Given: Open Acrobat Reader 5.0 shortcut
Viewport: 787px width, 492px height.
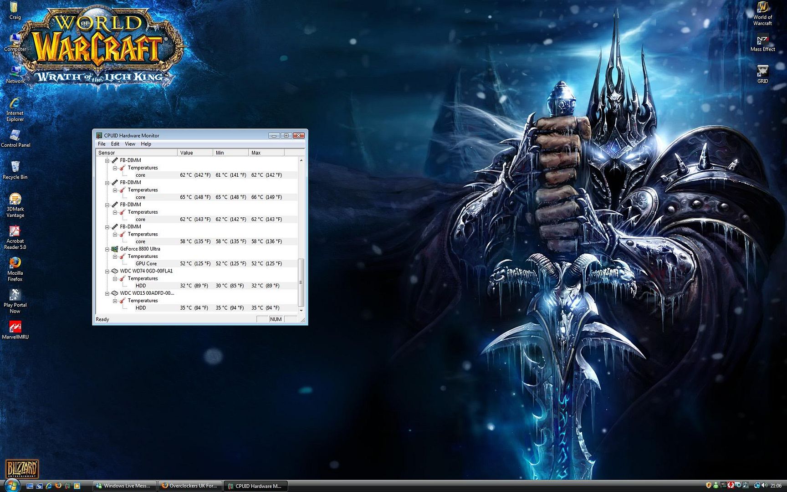Looking at the screenshot, I should [15, 237].
